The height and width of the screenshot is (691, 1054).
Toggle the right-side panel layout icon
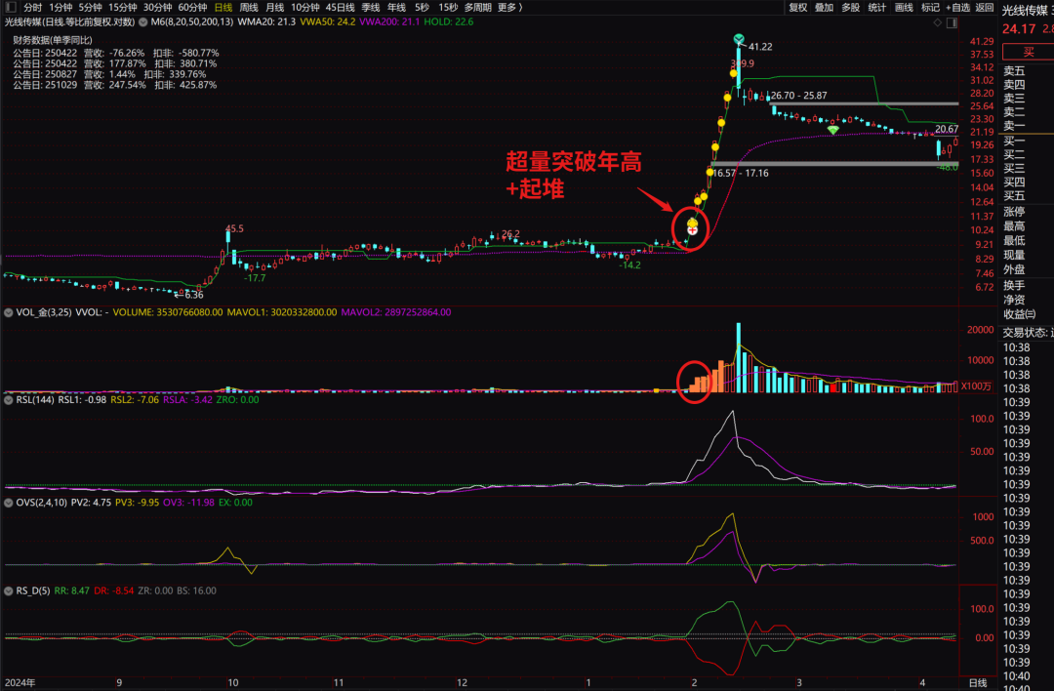pos(952,22)
